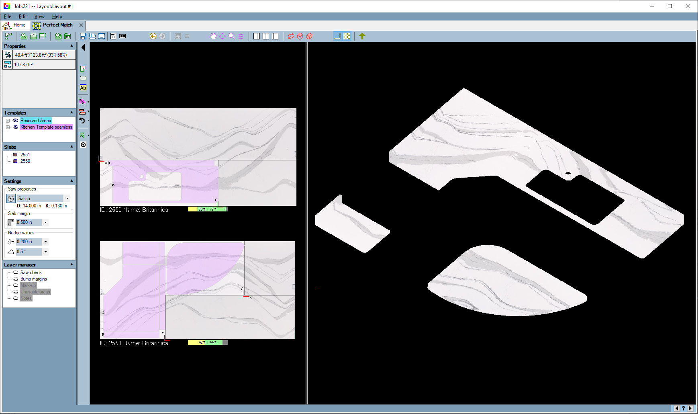Viewport: 698px width, 414px height.
Task: Click the move/fit arrows tool icon
Action: tap(222, 36)
